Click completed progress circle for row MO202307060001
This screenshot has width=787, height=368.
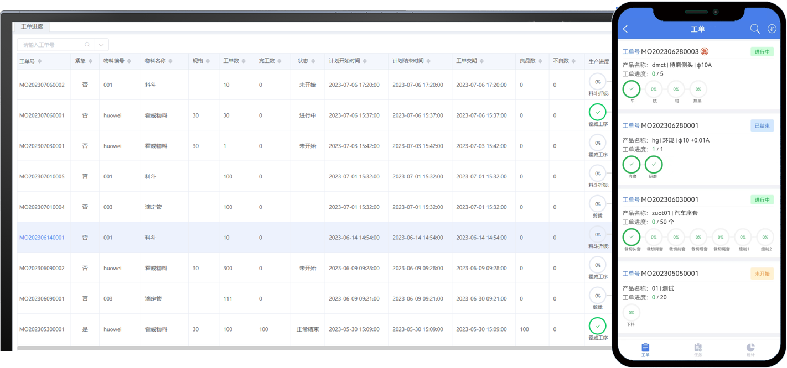click(598, 112)
